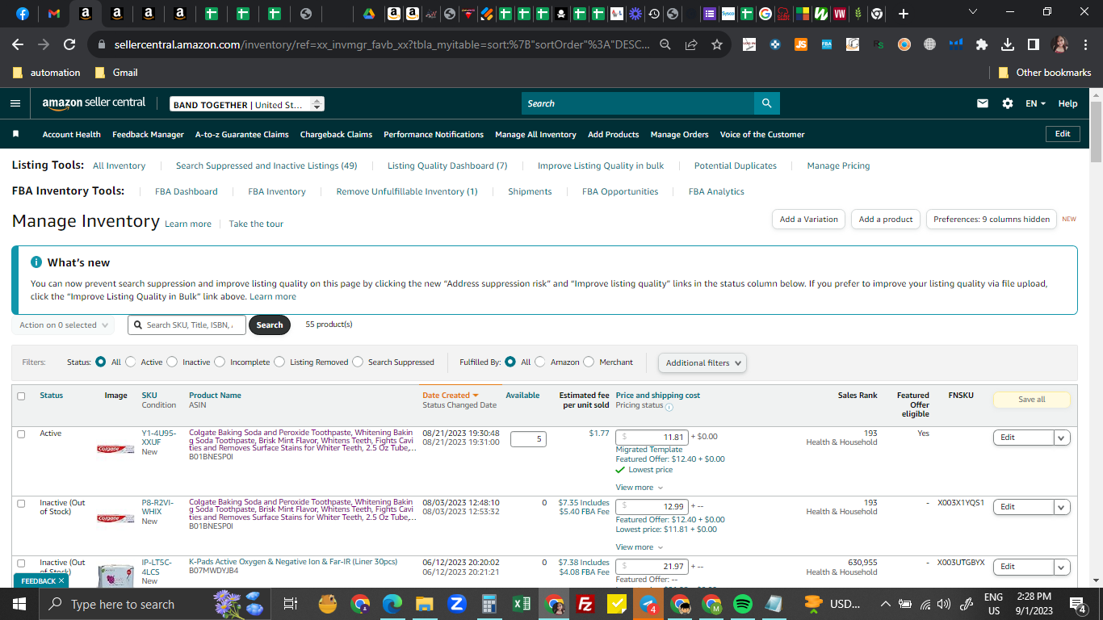
Task: Launch Microsoft Edge from the taskbar
Action: (x=392, y=604)
